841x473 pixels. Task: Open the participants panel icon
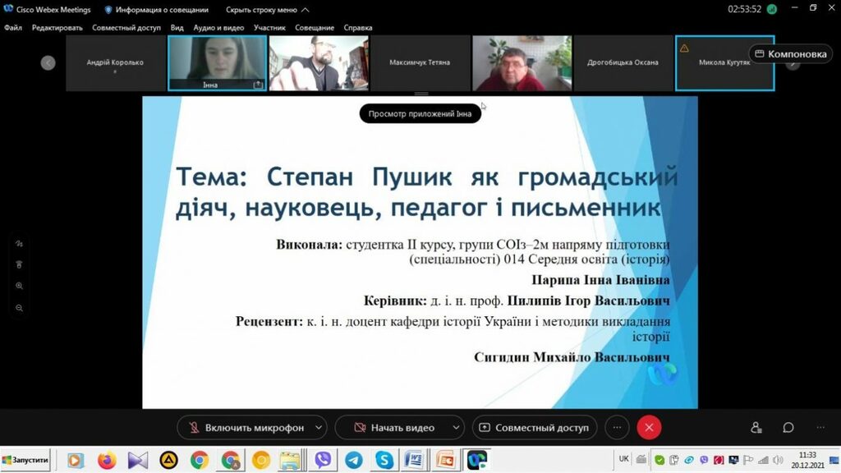(x=756, y=428)
